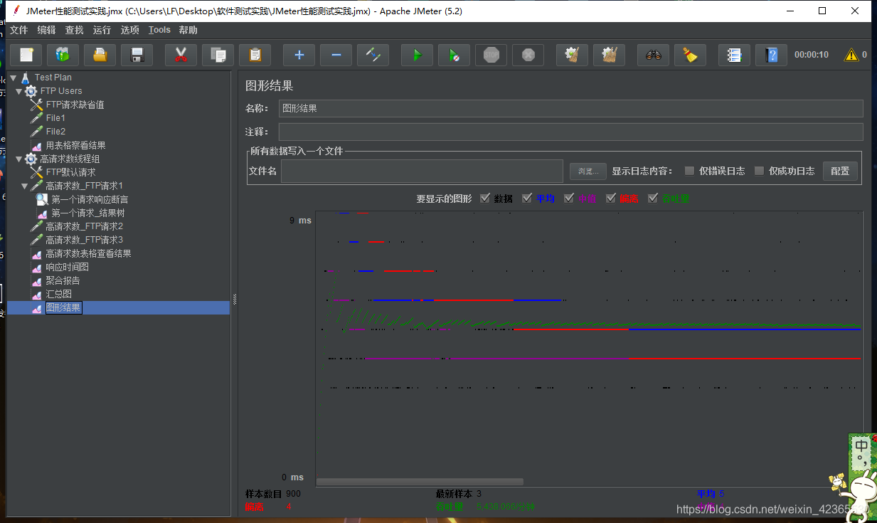Select FTP默认请求 element
This screenshot has width=877, height=523.
pos(70,172)
